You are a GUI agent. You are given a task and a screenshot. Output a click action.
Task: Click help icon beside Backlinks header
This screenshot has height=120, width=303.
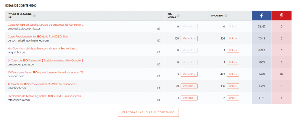(226, 16)
